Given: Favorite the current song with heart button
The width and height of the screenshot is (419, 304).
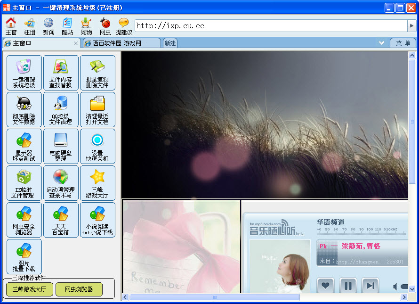Looking at the screenshot, I should point(326,286).
